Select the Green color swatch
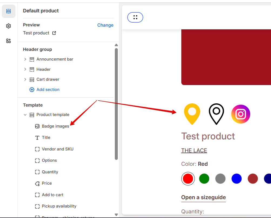 (x=204, y=179)
